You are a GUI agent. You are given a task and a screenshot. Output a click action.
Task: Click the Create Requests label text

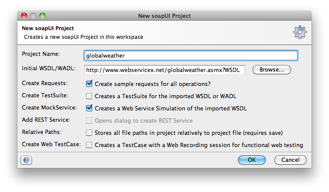pos(45,83)
